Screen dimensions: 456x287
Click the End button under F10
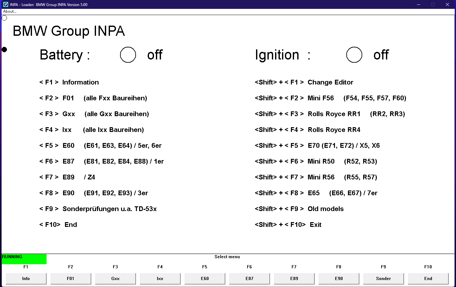coord(428,278)
